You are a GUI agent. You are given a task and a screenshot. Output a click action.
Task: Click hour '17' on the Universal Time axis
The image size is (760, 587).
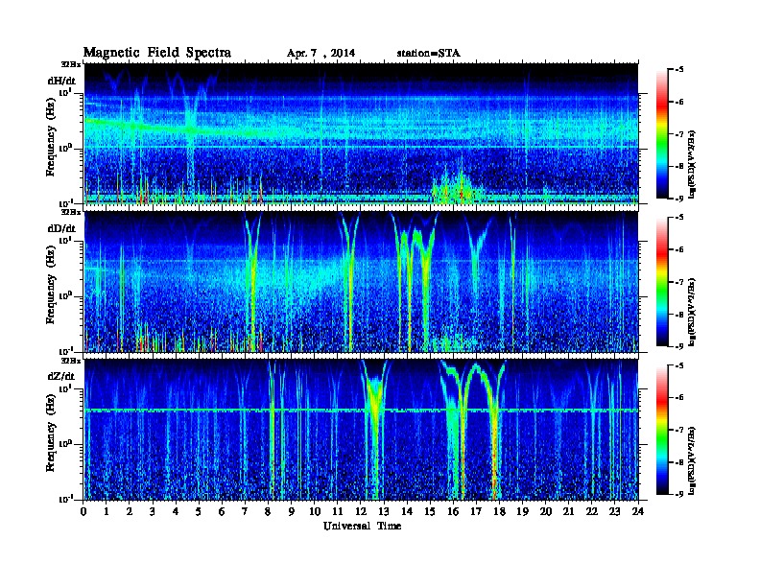click(x=476, y=511)
